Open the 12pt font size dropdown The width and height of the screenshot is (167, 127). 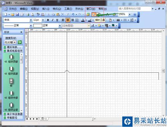pyautogui.click(x=43, y=20)
